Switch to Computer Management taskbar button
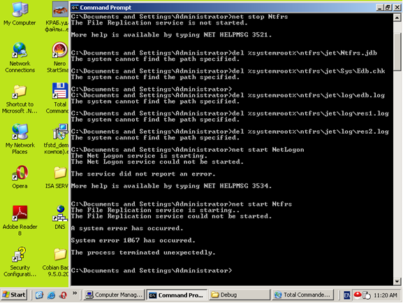 pos(114,295)
